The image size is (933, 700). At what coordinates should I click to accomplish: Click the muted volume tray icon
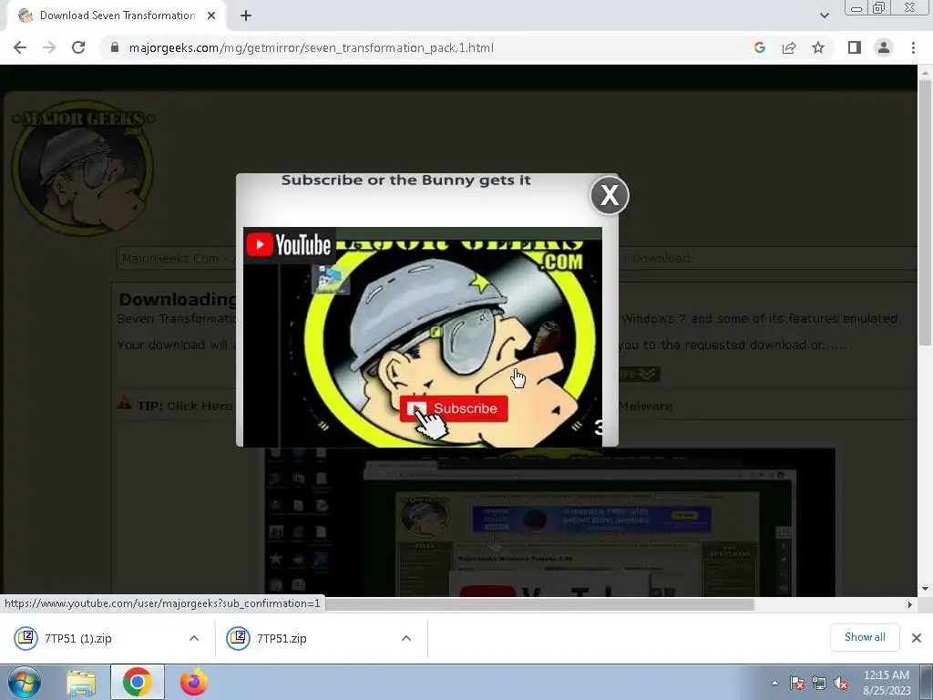841,683
